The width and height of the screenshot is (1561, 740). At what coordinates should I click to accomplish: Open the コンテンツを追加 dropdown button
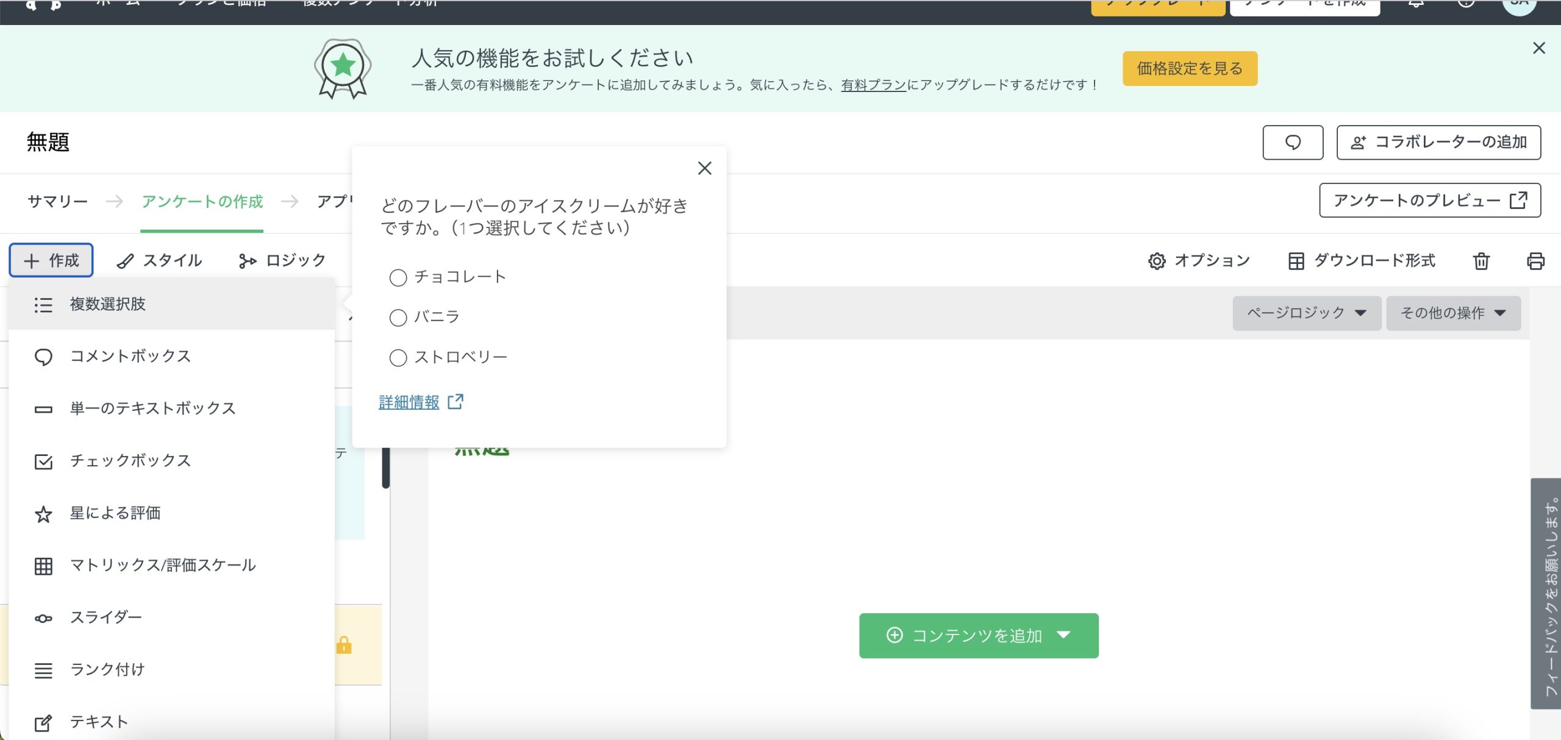tap(978, 636)
